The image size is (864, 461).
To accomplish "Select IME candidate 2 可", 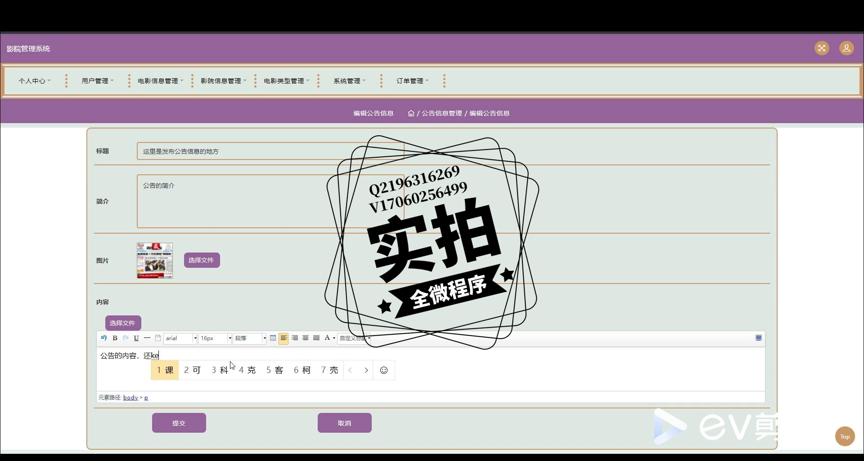I will click(x=192, y=370).
